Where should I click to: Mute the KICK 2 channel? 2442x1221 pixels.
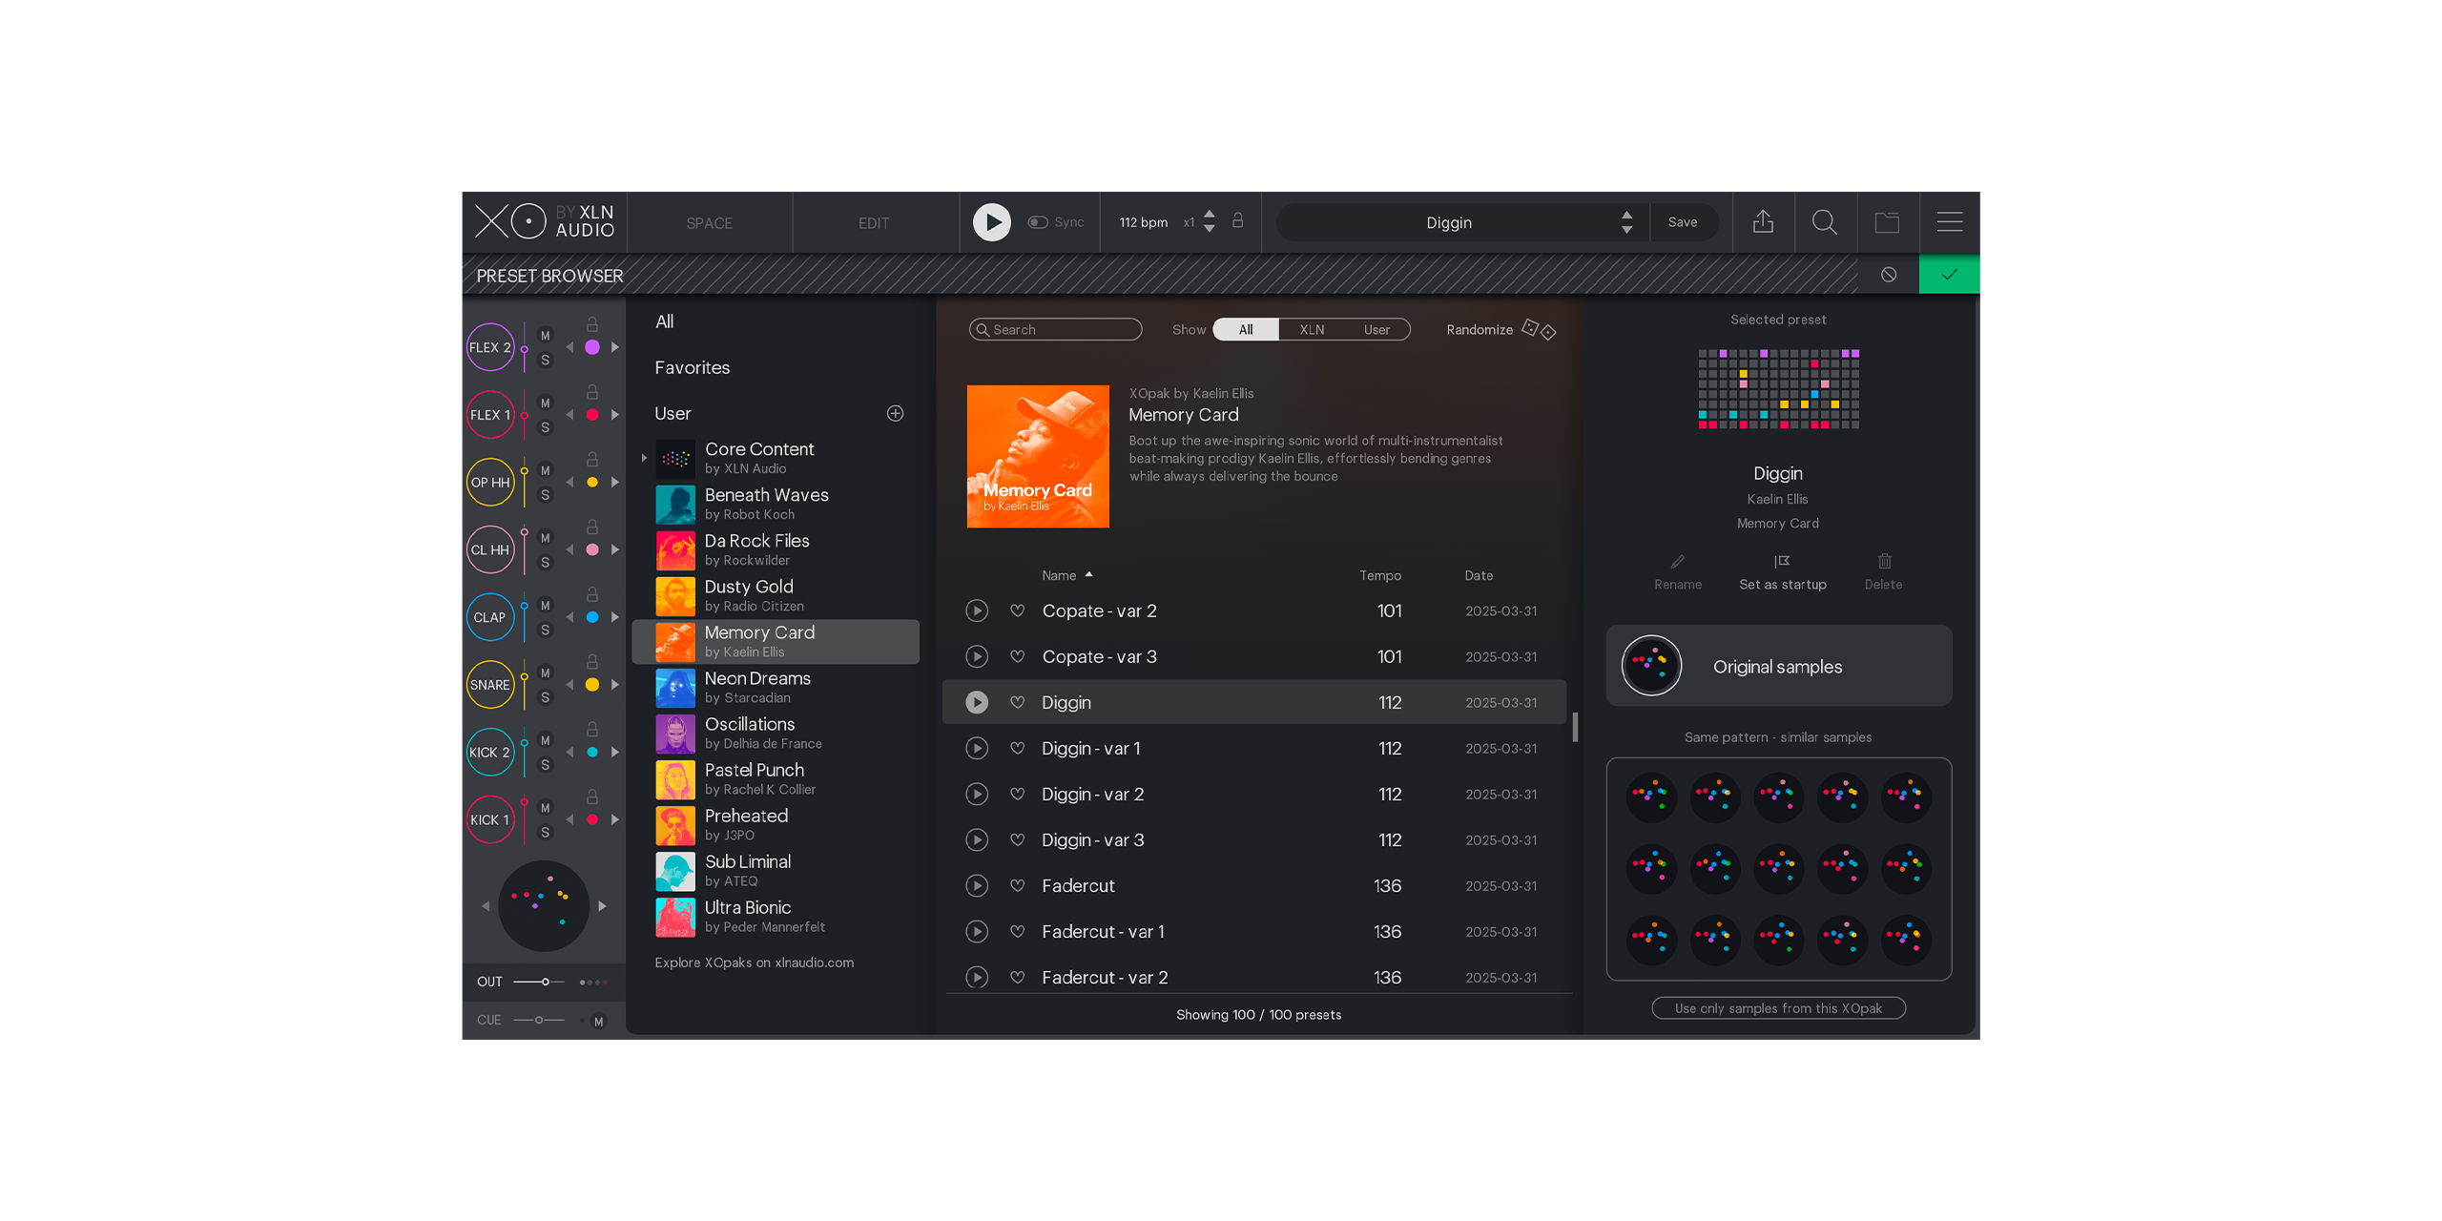click(545, 740)
